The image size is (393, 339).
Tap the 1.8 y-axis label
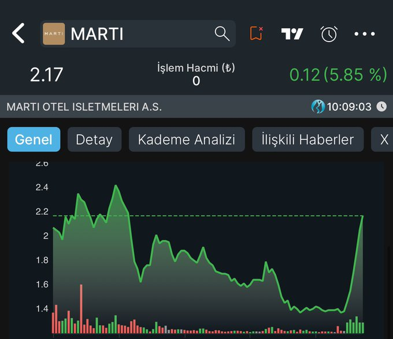point(42,260)
